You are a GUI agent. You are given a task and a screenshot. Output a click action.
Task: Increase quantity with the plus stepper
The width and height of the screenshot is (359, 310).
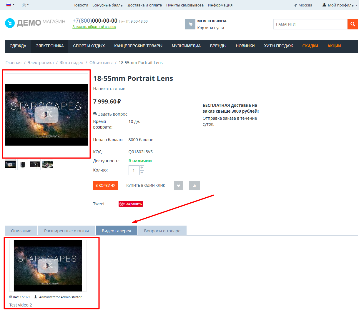point(142,168)
